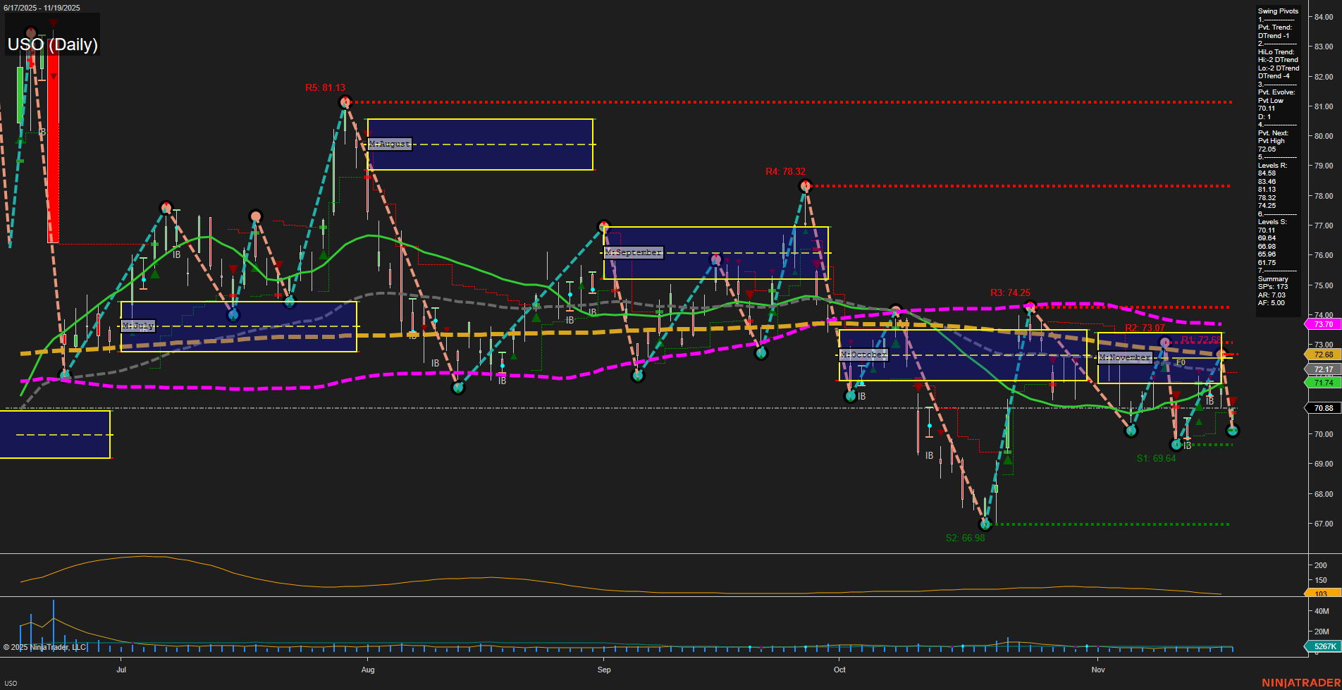Open the Swing Pivots summary panel
Viewport: 1342px width, 690px height.
pyautogui.click(x=1277, y=11)
